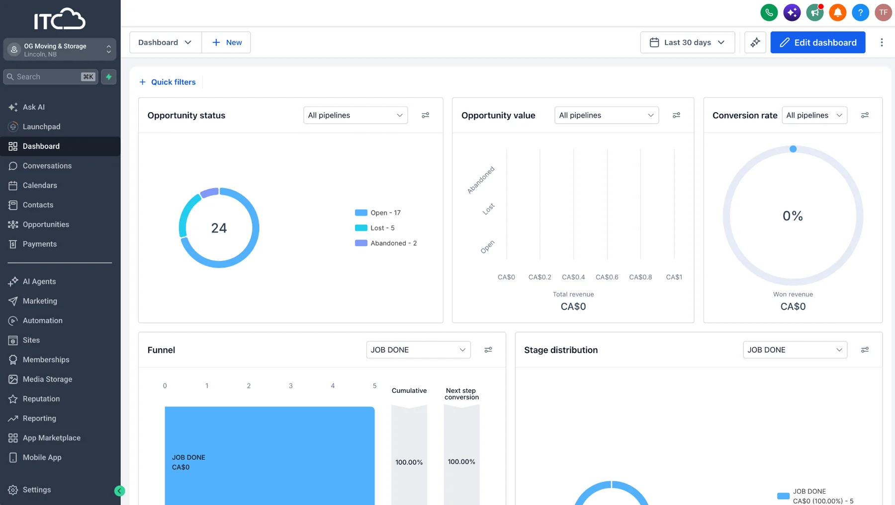
Task: Open the orange notifications bell
Action: [837, 12]
